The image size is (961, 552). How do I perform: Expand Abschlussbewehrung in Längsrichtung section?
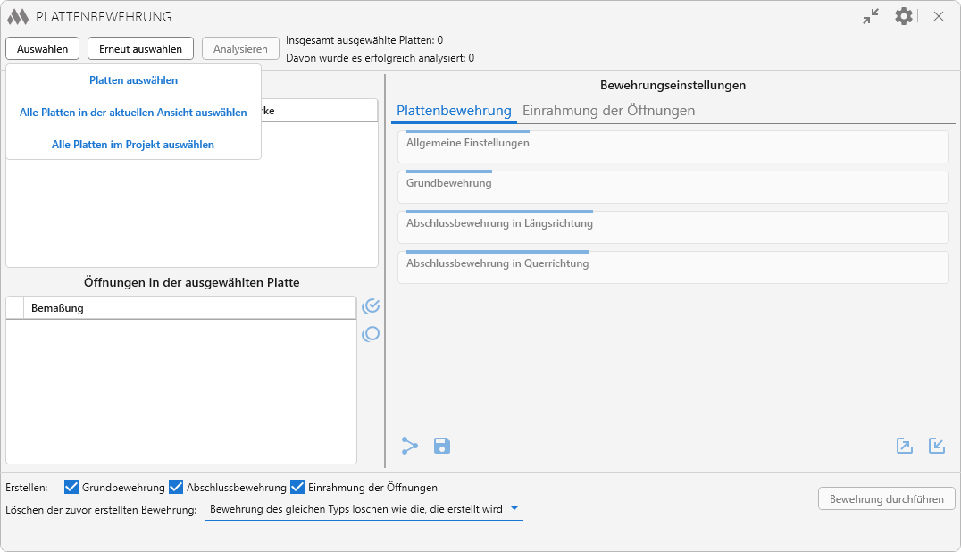673,227
